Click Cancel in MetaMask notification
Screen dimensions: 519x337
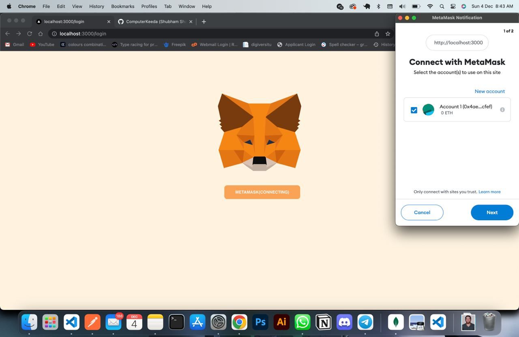422,213
